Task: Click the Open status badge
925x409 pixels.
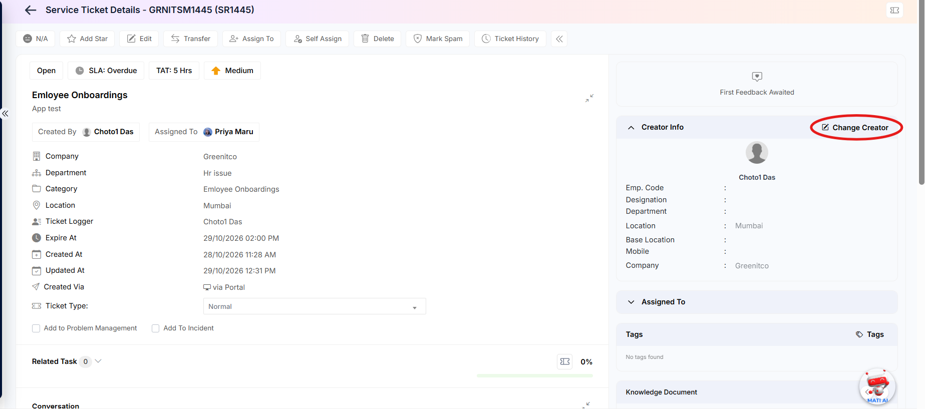Action: (x=46, y=71)
